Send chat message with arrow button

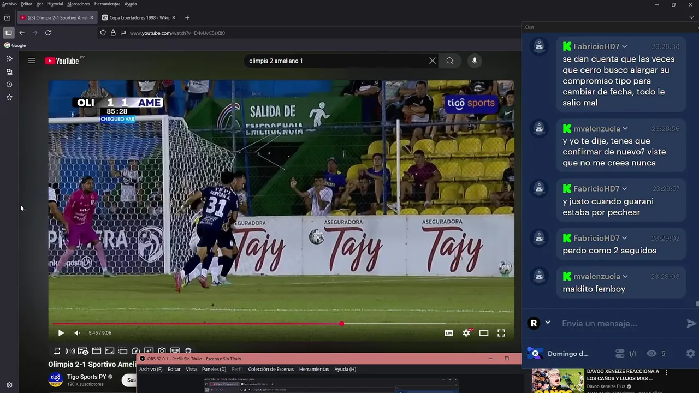click(691, 324)
